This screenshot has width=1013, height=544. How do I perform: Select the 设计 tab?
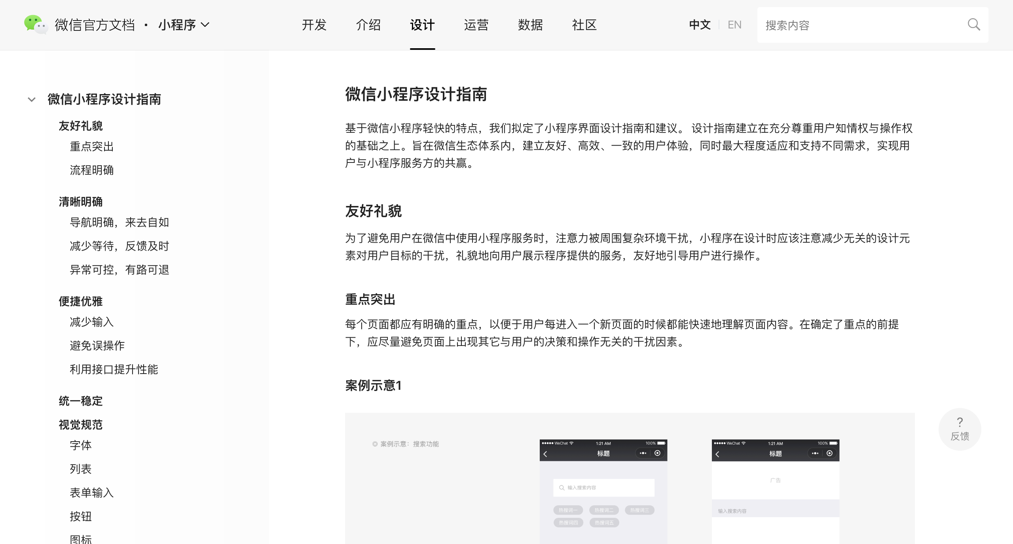click(x=422, y=25)
